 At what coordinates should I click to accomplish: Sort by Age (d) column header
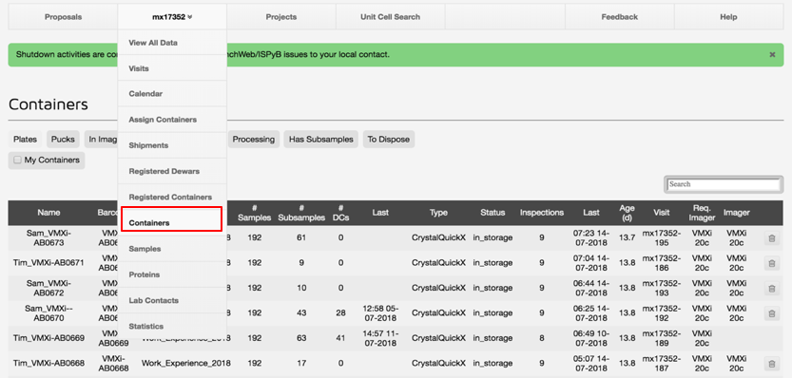(627, 213)
